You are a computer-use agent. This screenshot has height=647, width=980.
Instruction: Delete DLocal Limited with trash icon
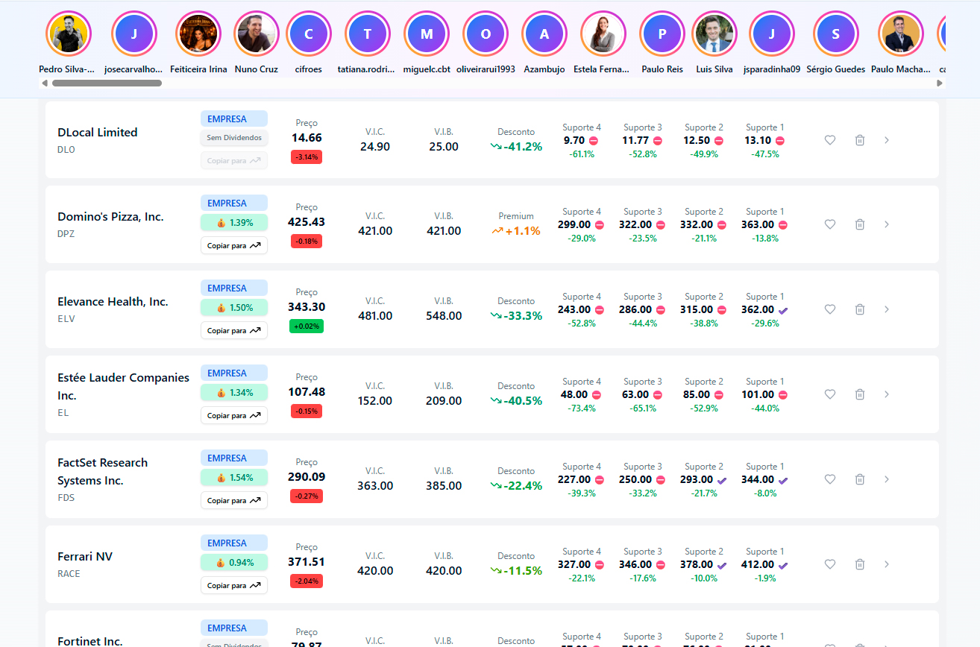[859, 140]
